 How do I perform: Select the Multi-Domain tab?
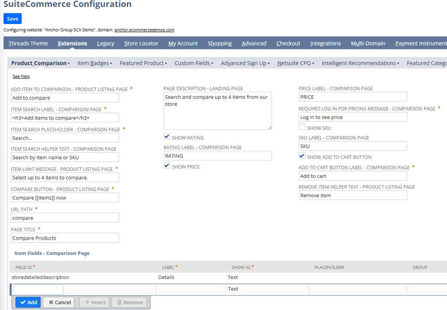[367, 43]
